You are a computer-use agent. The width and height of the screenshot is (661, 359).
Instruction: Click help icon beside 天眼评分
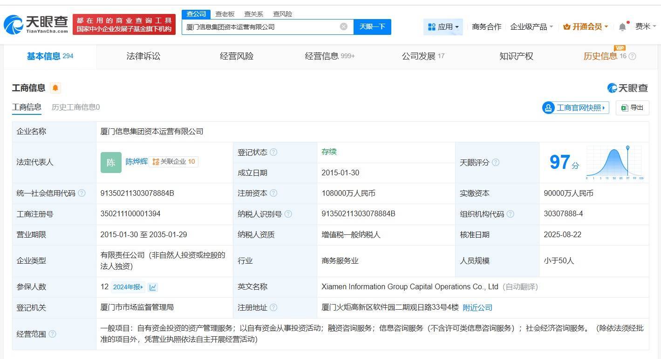tap(496, 162)
